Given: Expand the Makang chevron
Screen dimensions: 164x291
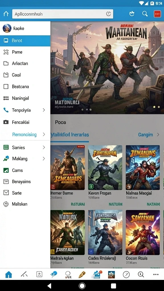Looking at the screenshot, I should click(44, 159).
